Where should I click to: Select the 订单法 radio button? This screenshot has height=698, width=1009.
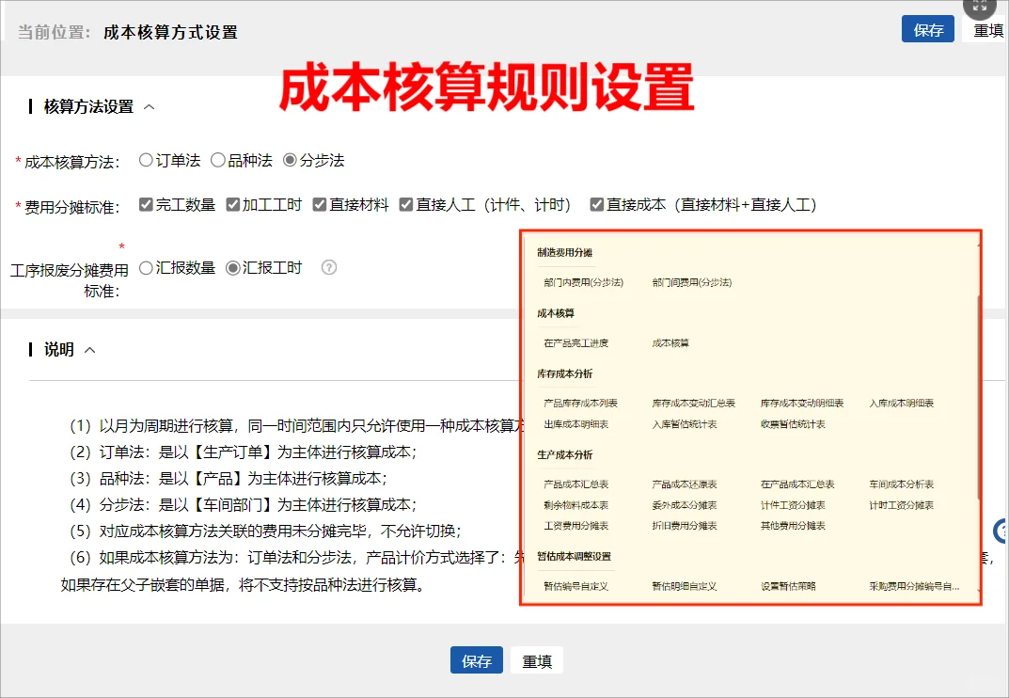coord(146,160)
